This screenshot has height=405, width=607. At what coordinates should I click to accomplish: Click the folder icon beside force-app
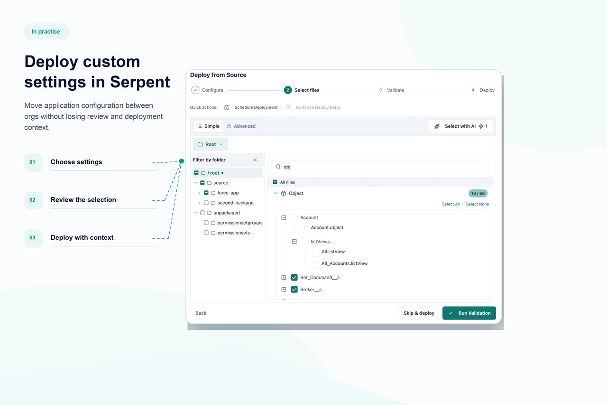(x=213, y=193)
